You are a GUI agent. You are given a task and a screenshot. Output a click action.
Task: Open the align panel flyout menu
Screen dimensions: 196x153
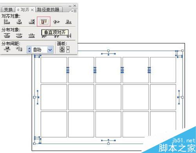pos(74,11)
